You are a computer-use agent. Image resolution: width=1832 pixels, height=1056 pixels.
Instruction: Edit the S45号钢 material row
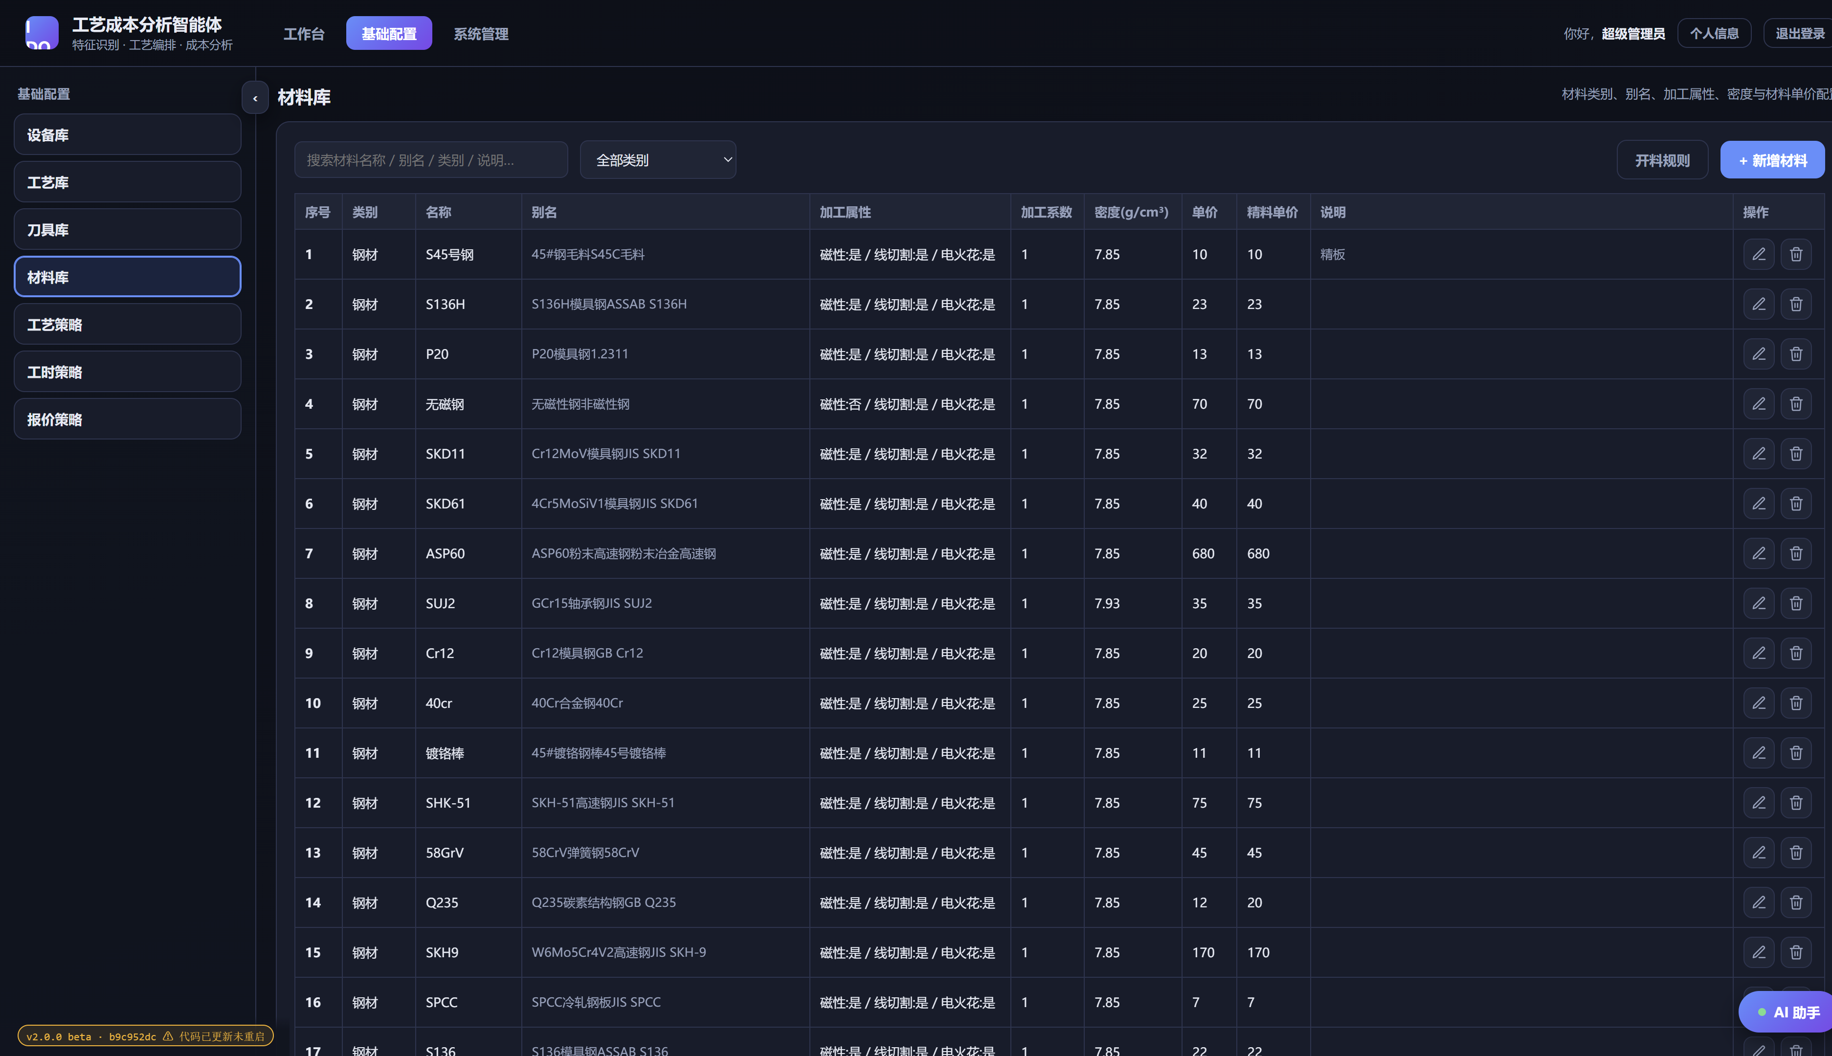tap(1759, 255)
